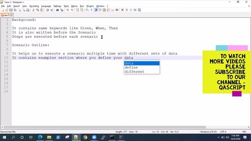The image size is (251, 141).
Task: Open PowerShell from the taskbar
Action: pos(58,137)
